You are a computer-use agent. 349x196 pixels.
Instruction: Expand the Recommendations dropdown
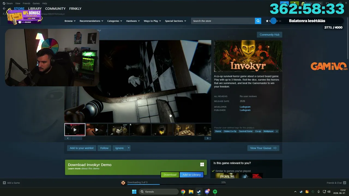[91, 21]
